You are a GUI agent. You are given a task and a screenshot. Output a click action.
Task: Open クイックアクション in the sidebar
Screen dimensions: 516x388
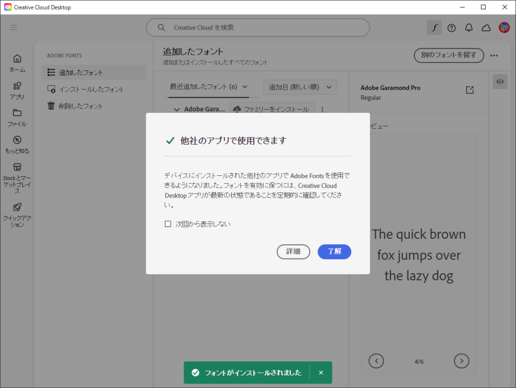[x=17, y=216]
